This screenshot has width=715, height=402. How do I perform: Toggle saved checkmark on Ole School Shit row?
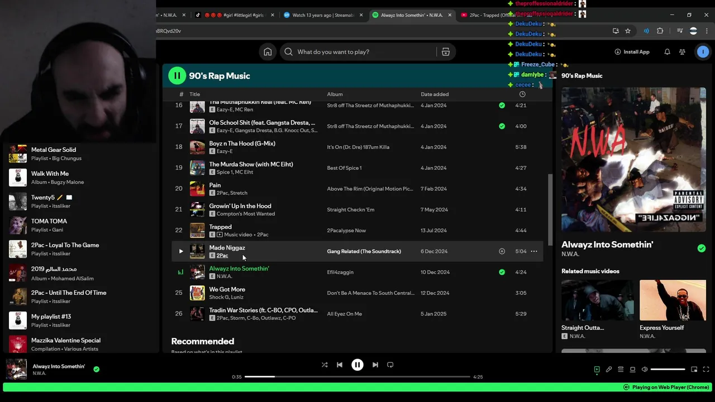[x=502, y=126]
